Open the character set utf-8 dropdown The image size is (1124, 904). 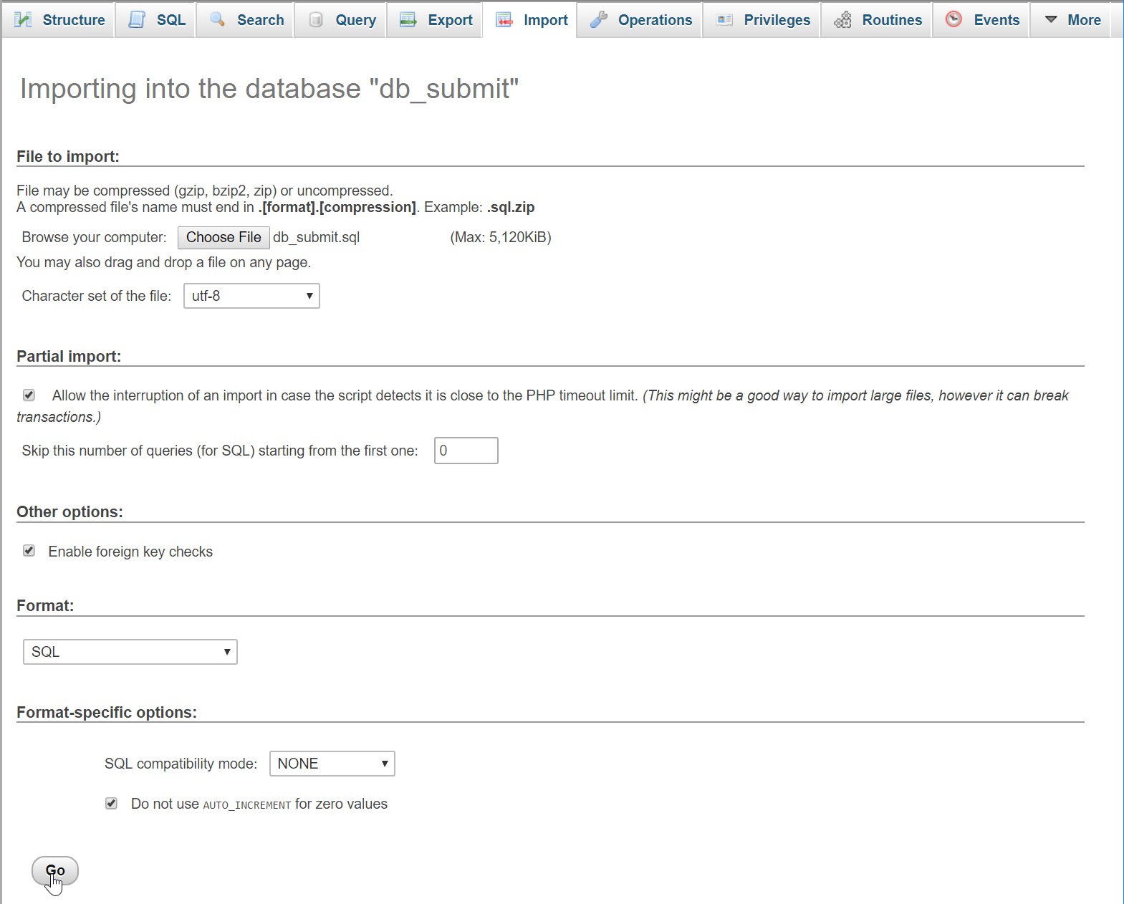coord(251,296)
